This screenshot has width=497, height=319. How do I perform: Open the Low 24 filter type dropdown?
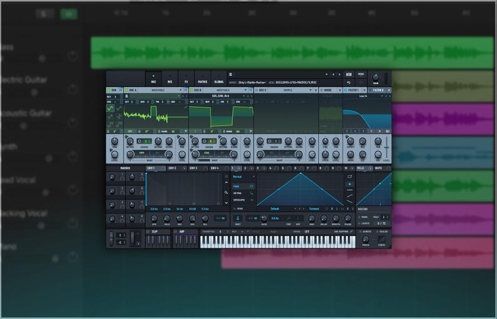pyautogui.click(x=365, y=96)
